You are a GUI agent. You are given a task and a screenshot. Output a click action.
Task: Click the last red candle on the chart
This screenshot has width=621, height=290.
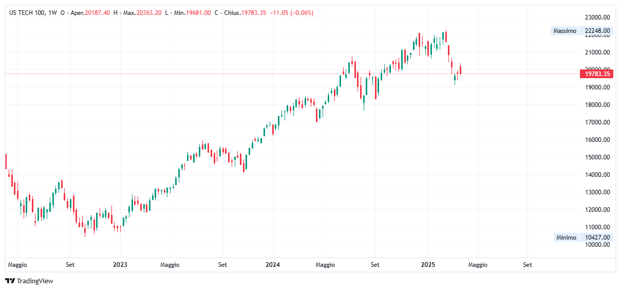point(461,70)
